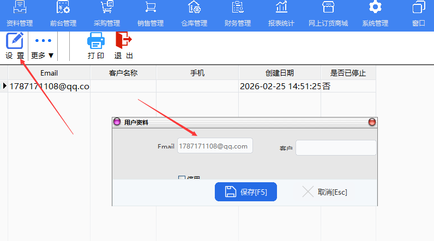This screenshot has width=434, height=241.
Task: Open the 财务管理 finance module
Action: (237, 15)
